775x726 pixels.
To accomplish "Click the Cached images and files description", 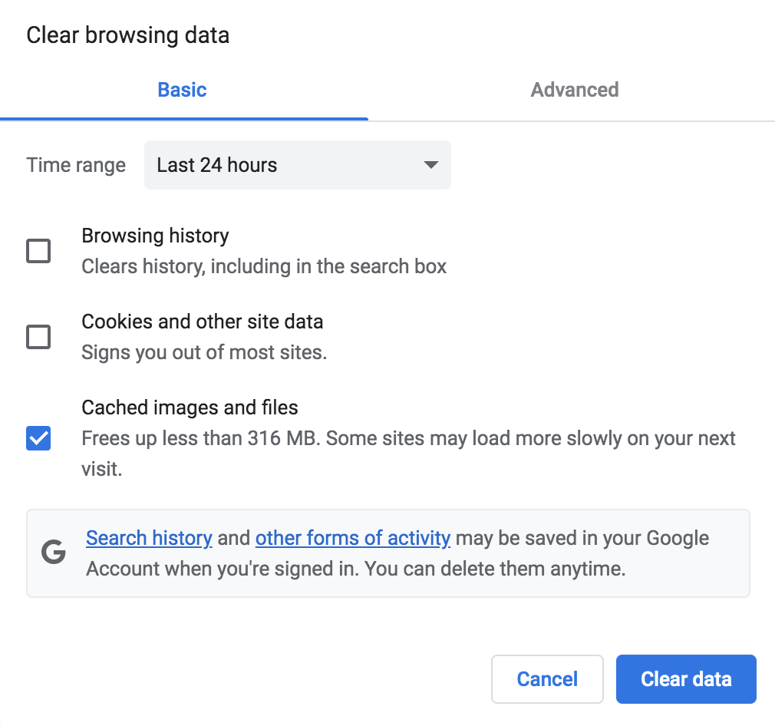I will [x=407, y=438].
